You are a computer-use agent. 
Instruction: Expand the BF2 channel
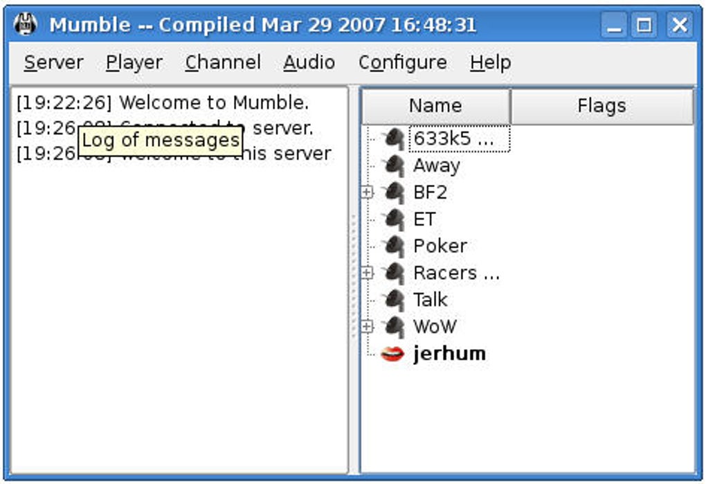pos(367,192)
